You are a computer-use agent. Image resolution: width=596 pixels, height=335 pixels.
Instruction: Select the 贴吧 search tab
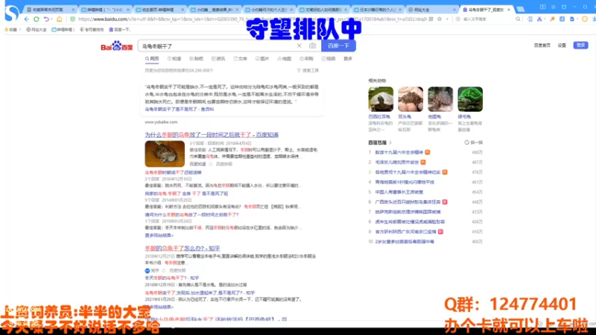tap(196, 59)
